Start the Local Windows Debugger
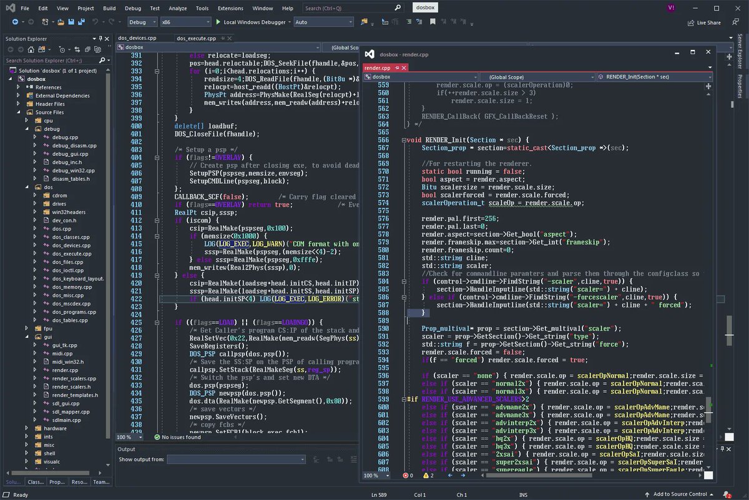749x500 pixels. point(250,22)
